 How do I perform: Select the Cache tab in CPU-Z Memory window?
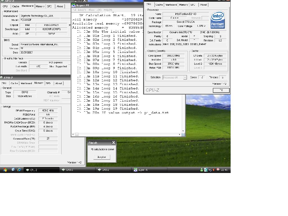coord(14,83)
